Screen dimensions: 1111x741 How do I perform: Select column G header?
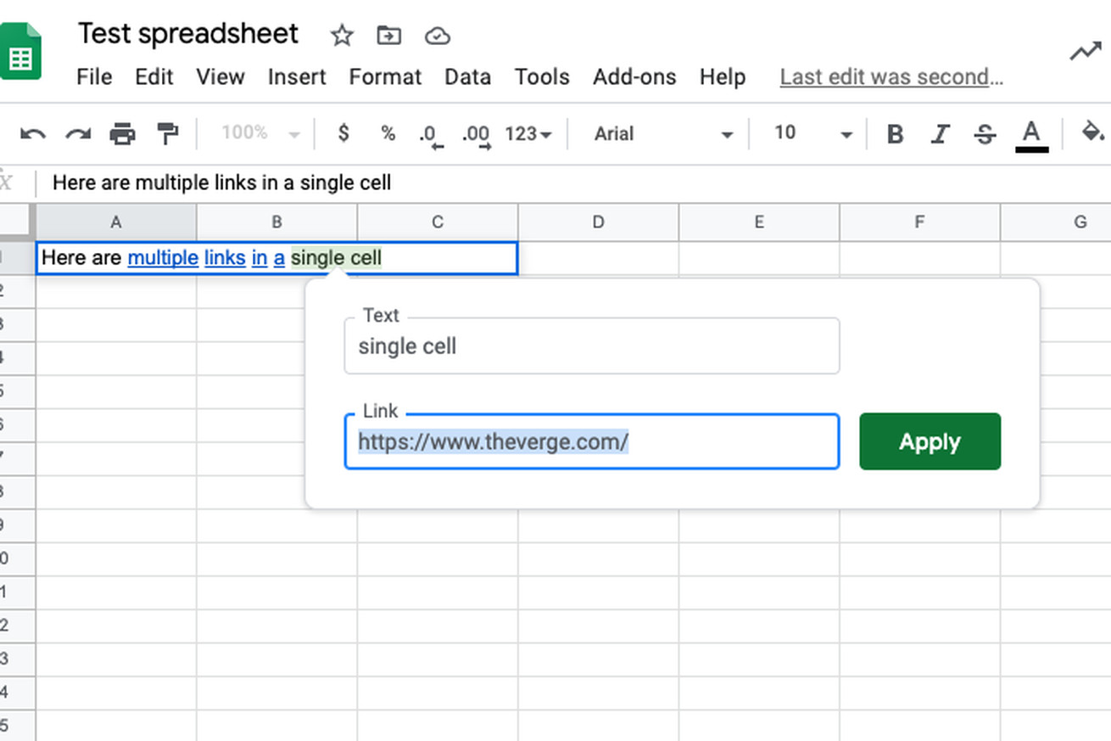1056,222
